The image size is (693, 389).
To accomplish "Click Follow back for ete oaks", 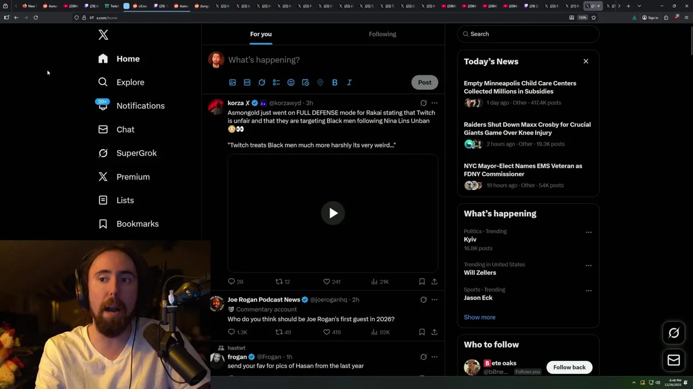I will coord(570,367).
